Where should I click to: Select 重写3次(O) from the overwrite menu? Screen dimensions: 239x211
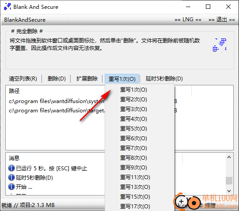133,109
